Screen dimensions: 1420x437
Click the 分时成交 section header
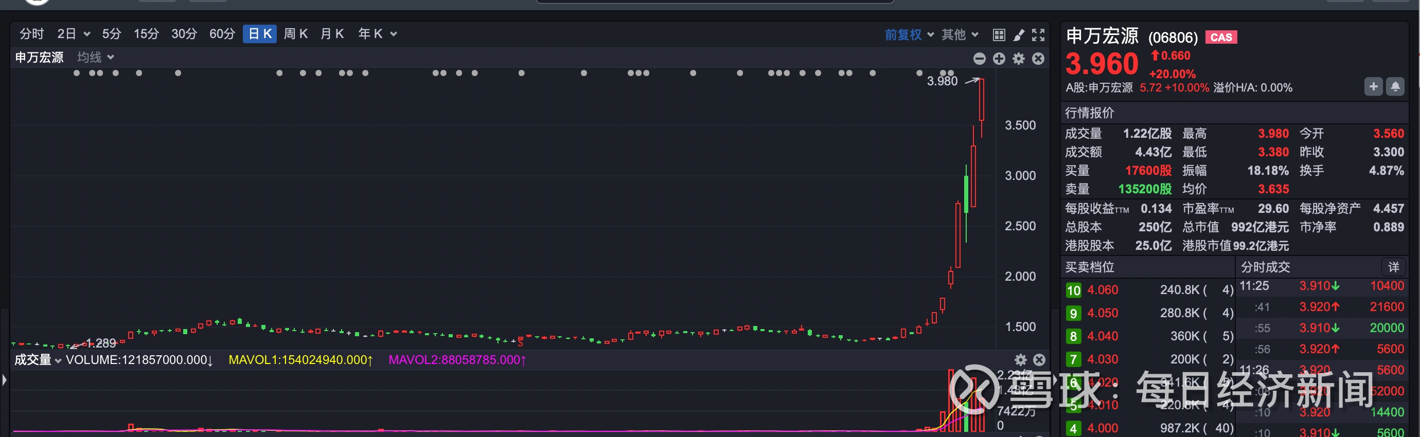tap(1265, 267)
